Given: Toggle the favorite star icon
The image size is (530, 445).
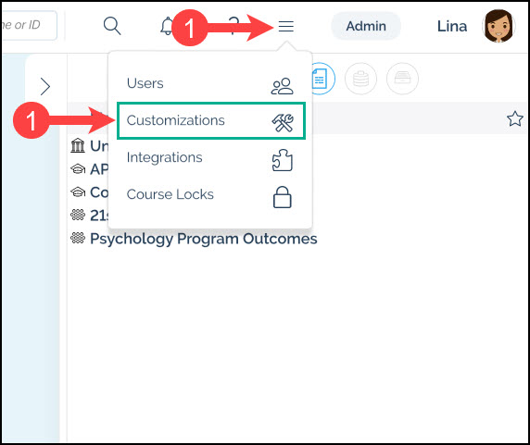Looking at the screenshot, I should click(515, 118).
